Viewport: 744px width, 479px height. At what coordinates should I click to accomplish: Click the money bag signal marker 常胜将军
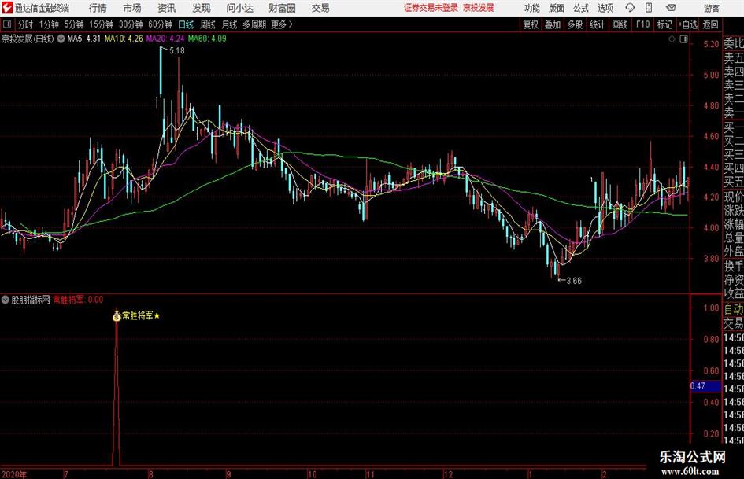[117, 315]
